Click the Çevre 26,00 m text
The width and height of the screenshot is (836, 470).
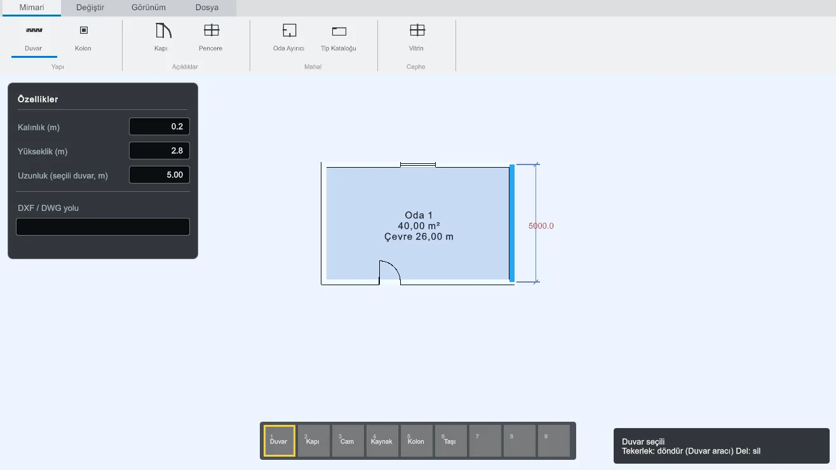(x=419, y=237)
